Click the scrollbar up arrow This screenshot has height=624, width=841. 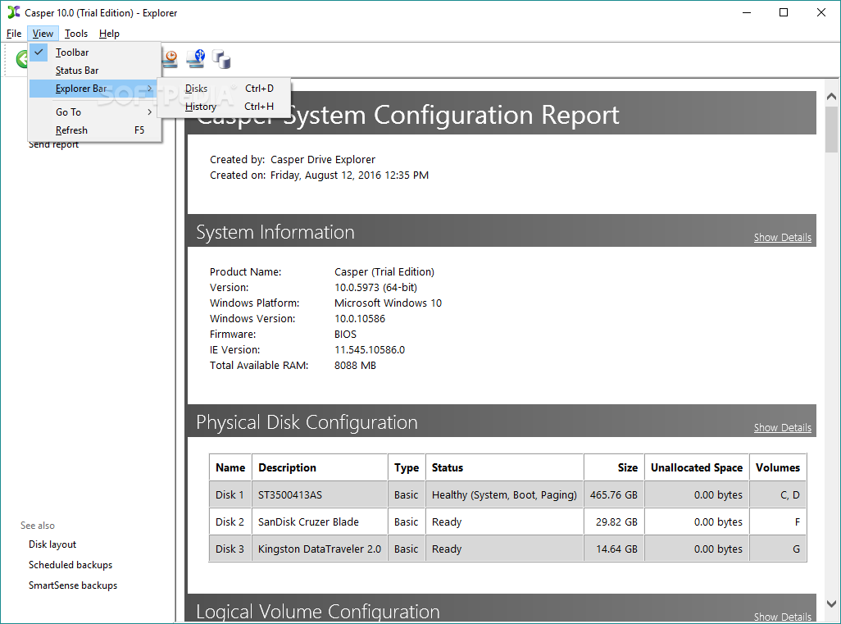831,97
